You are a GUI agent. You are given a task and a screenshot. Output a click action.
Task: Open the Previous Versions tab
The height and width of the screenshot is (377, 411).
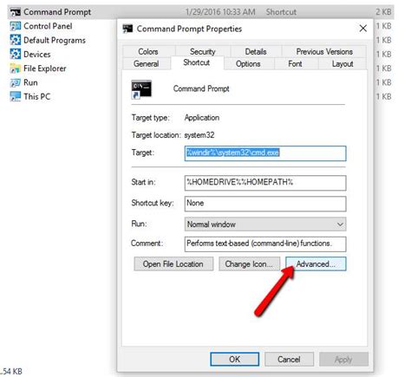(324, 51)
